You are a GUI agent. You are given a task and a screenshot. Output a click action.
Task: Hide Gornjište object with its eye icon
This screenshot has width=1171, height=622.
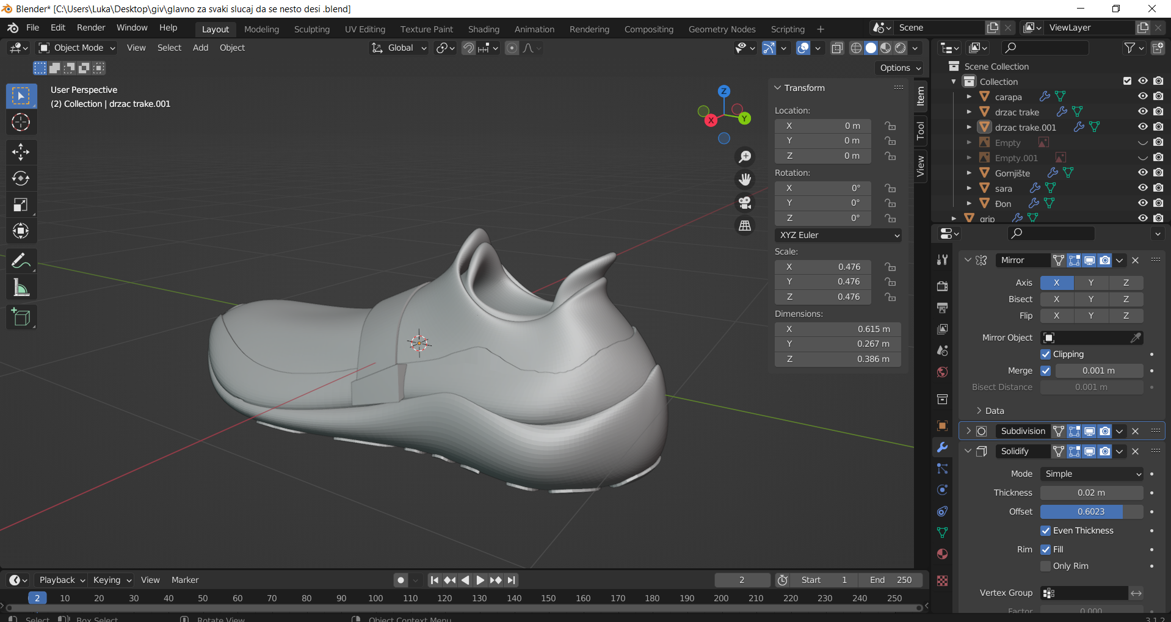point(1143,173)
